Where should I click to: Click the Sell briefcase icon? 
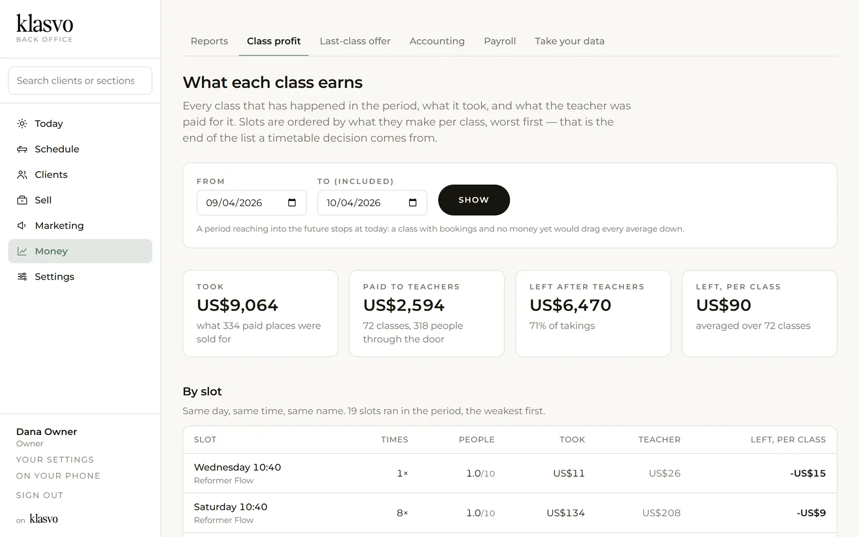tap(22, 200)
